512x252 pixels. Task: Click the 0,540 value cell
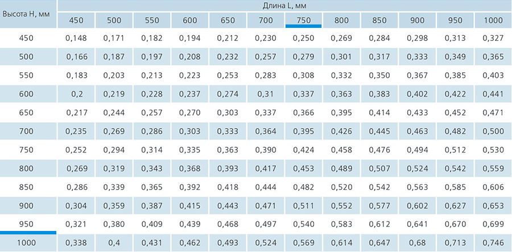click(x=304, y=224)
